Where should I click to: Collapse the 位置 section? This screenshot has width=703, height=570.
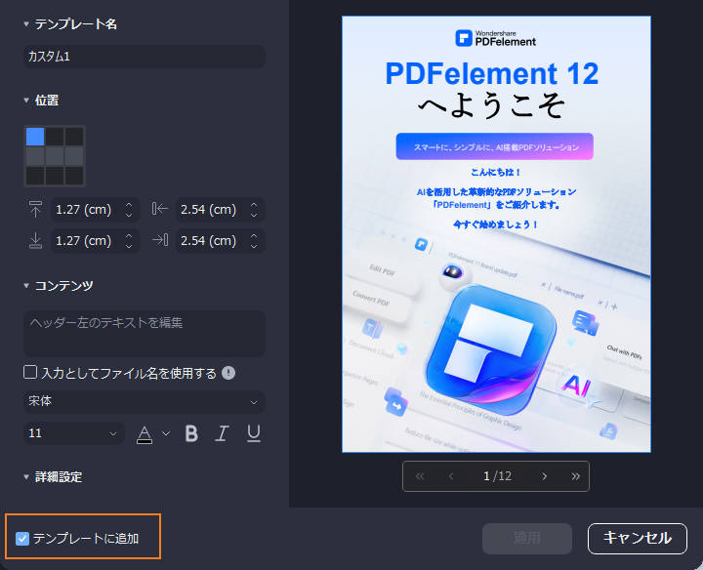pyautogui.click(x=26, y=101)
